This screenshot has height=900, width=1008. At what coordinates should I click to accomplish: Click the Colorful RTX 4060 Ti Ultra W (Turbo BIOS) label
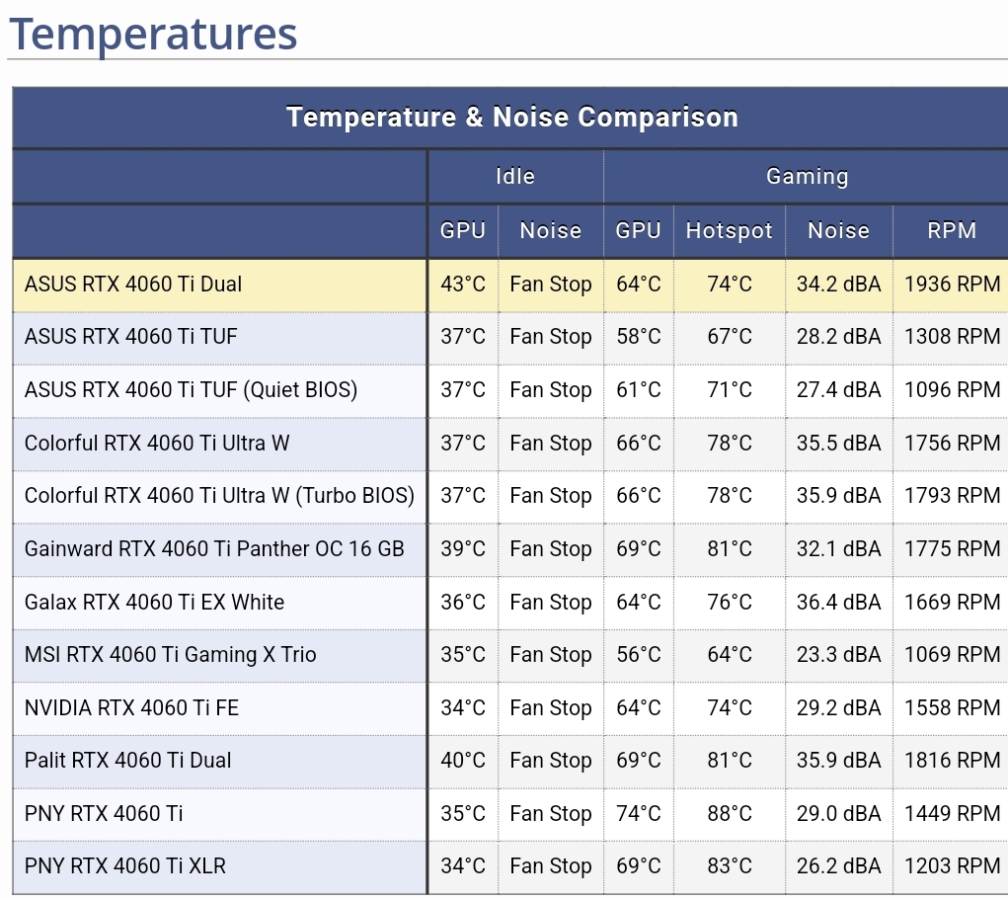click(219, 496)
